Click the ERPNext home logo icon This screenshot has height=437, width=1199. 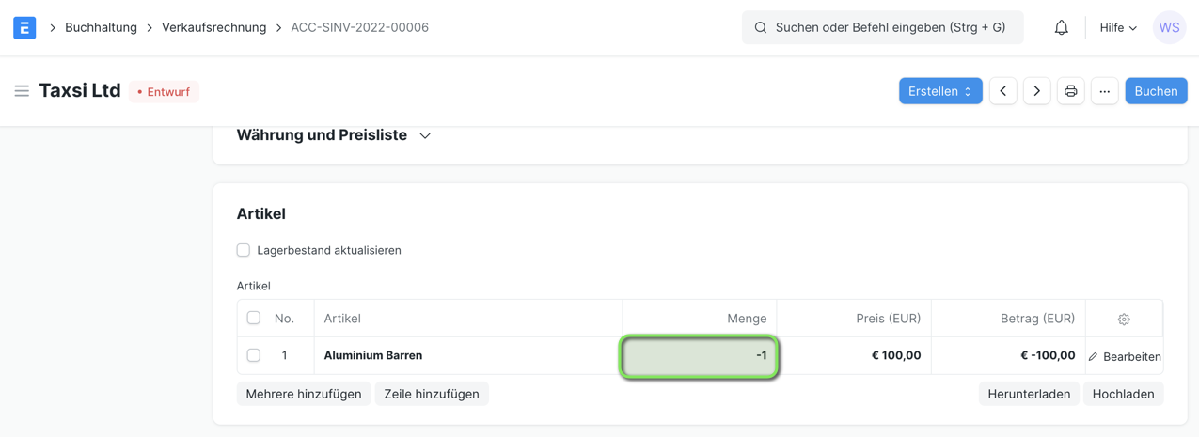click(24, 27)
